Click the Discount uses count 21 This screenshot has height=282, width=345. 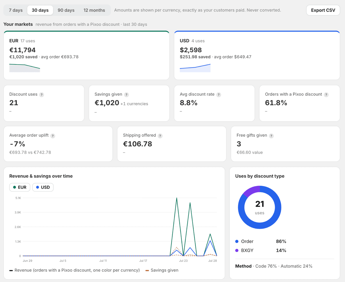click(x=14, y=103)
